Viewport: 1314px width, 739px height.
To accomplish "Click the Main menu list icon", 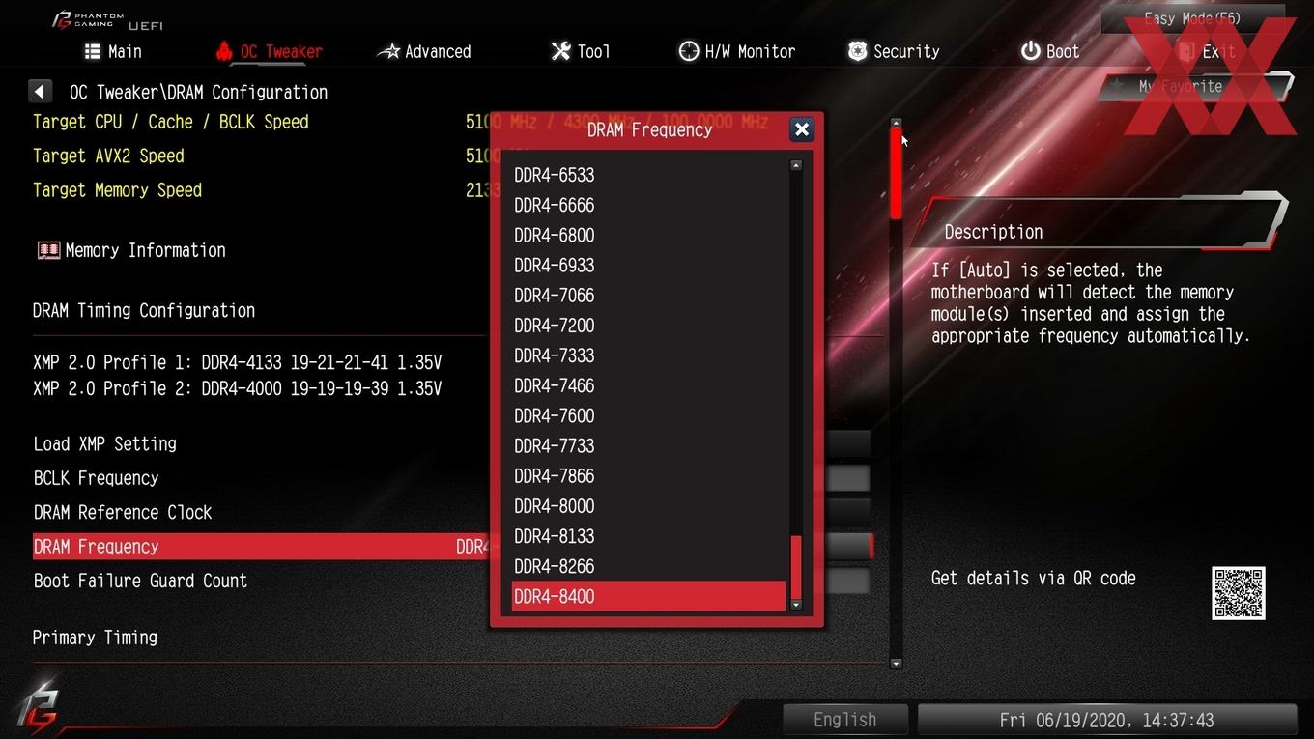I will [93, 51].
